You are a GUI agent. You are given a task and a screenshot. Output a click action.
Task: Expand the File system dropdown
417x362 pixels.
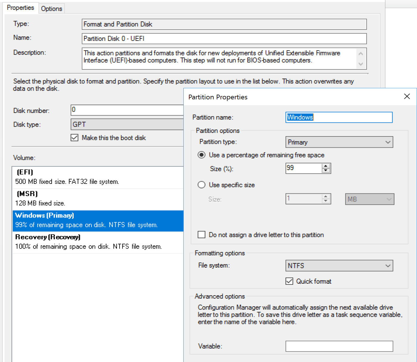click(339, 265)
